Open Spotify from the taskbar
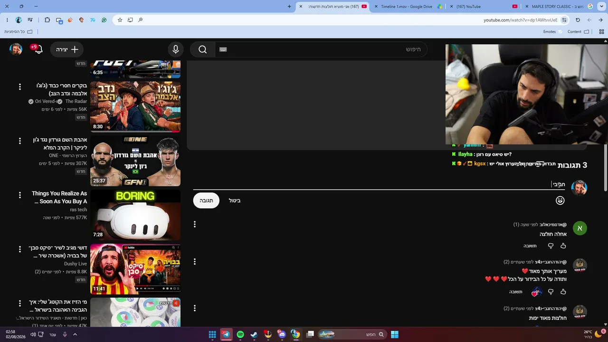This screenshot has width=608, height=342. point(240,334)
